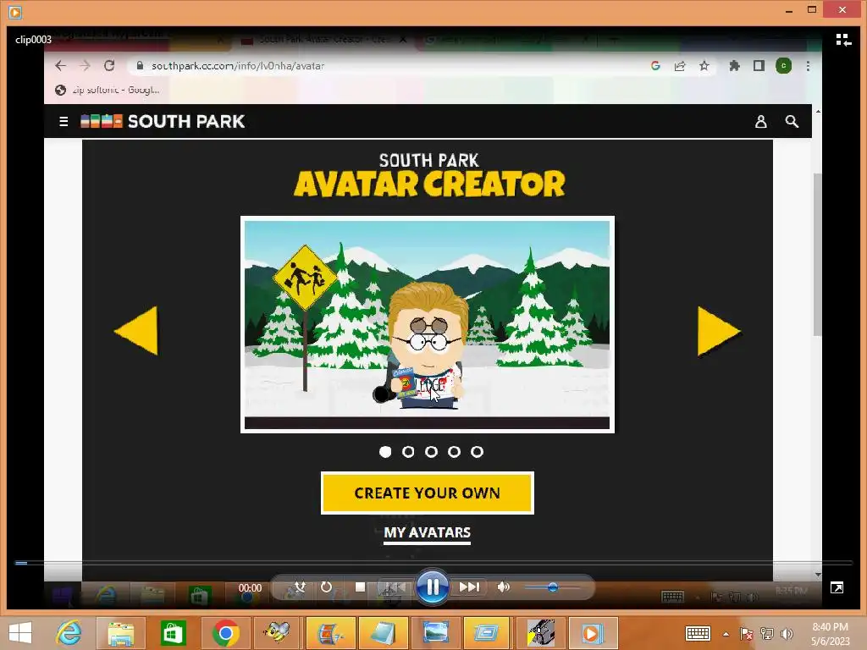
Task: Open the MY AVATARS link
Action: 428,533
